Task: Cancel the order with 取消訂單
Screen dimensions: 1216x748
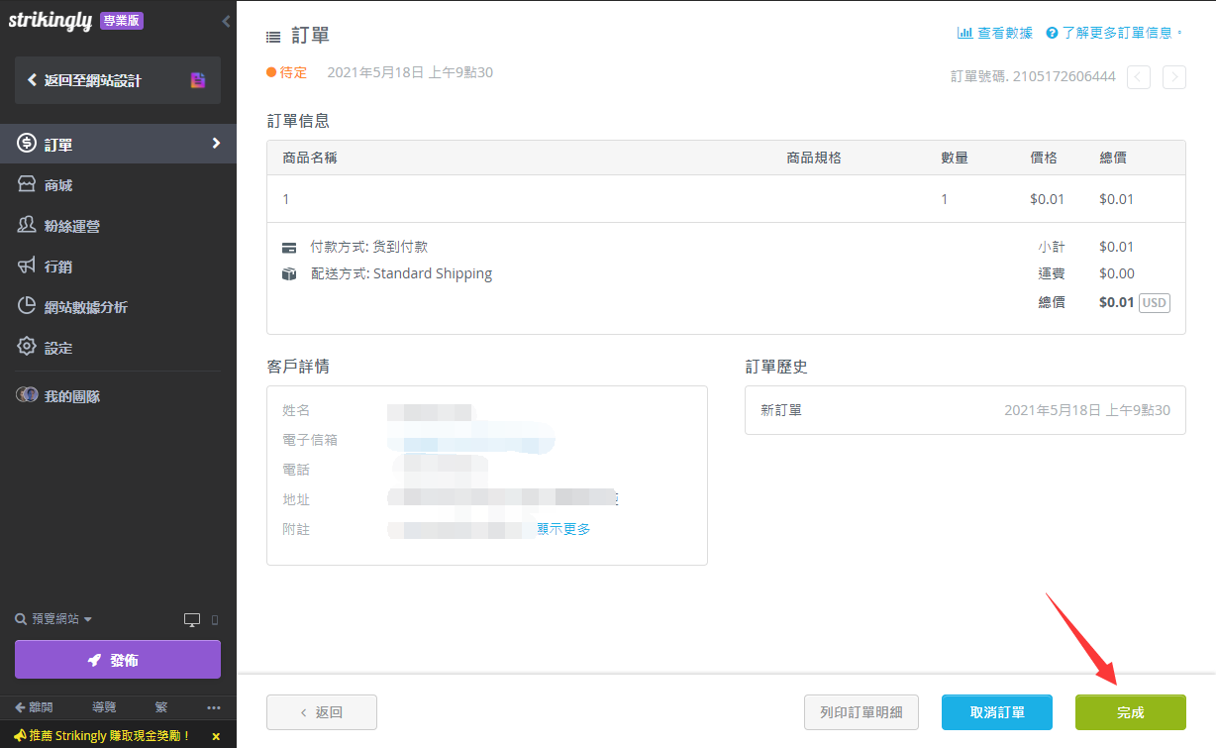Action: click(x=997, y=712)
